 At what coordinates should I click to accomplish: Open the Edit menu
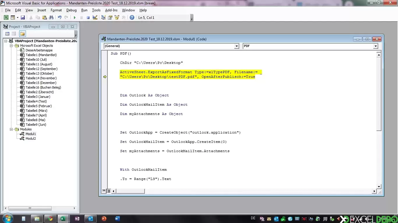point(18,10)
